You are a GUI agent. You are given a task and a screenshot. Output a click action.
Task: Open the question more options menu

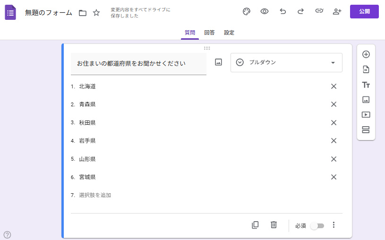(x=334, y=225)
